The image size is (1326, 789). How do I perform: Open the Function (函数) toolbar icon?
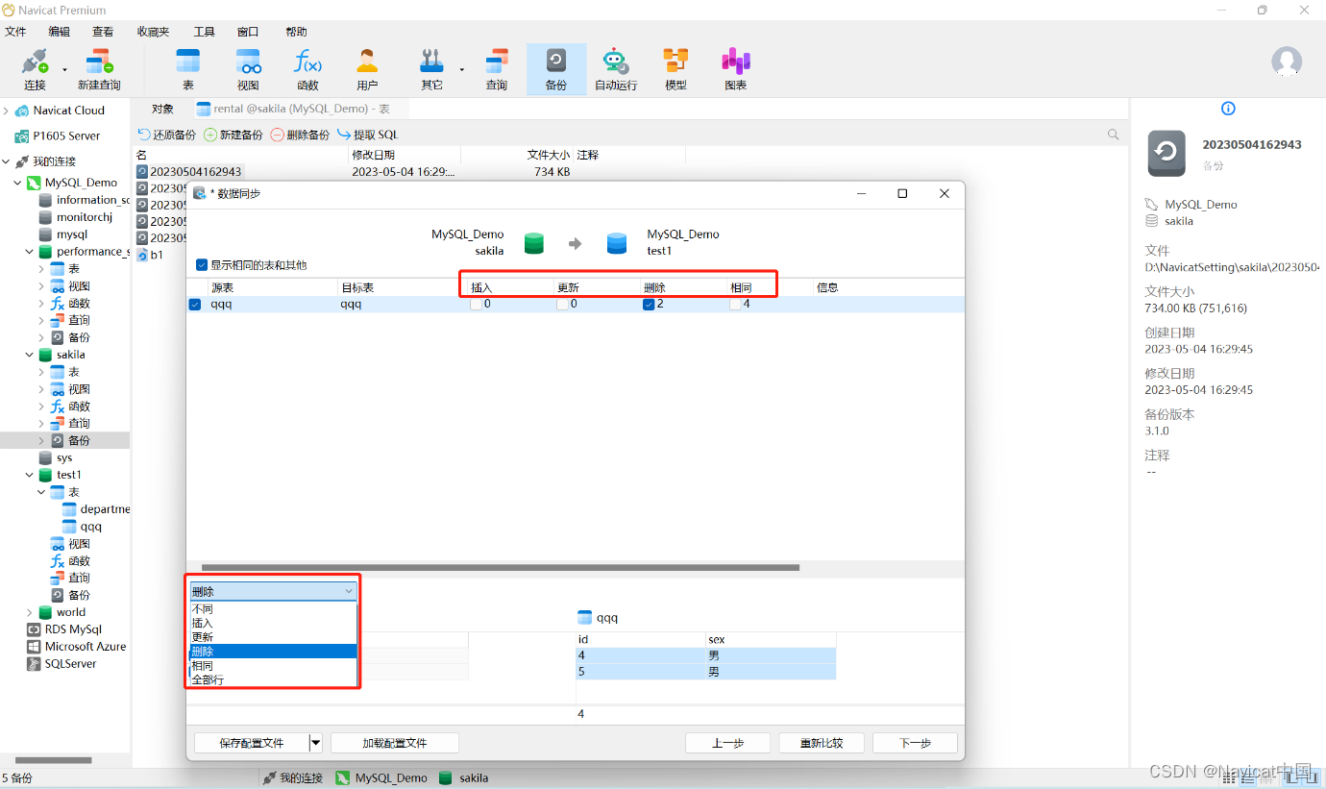[x=307, y=70]
